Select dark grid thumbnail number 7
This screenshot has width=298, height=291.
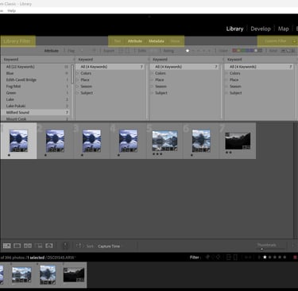[x=238, y=141]
